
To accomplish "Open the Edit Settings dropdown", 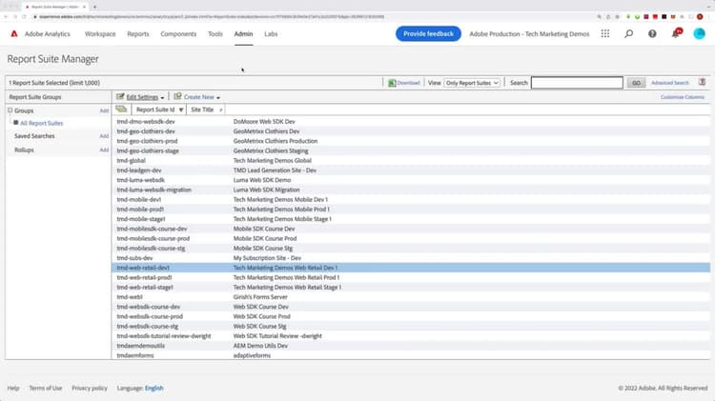I will coord(143,97).
